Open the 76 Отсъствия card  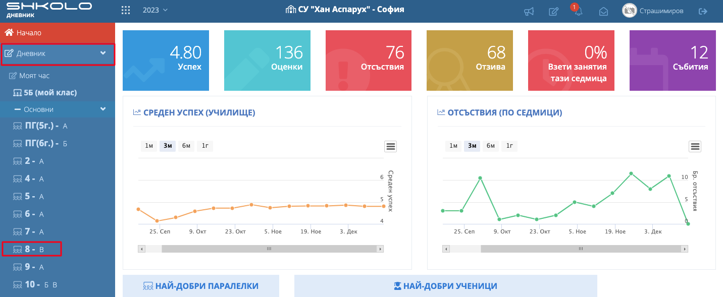[x=369, y=61]
